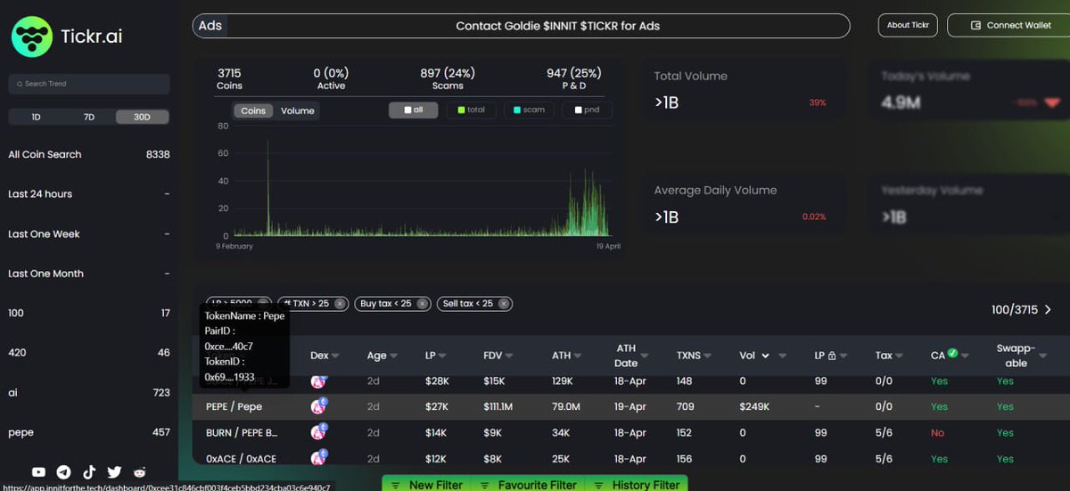Click the Total Volume >1B card
This screenshot has height=491, width=1070.
pos(745,91)
